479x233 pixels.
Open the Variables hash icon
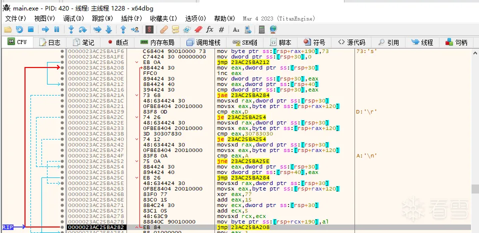(x=222, y=29)
